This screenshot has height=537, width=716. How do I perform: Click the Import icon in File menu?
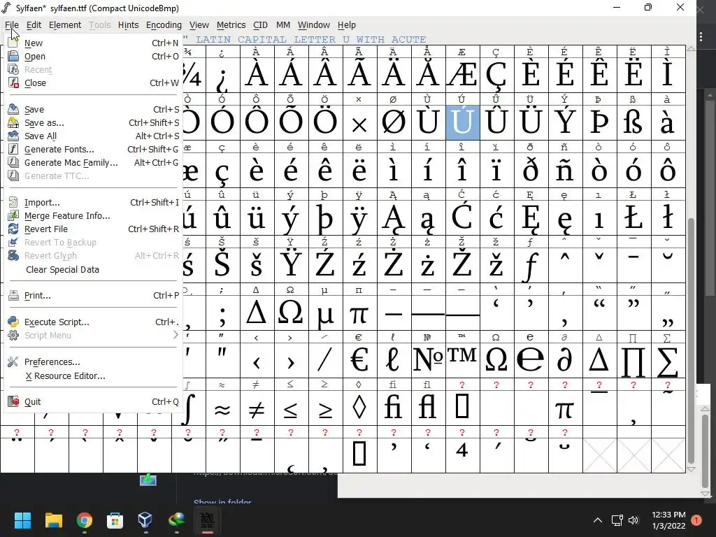13,202
